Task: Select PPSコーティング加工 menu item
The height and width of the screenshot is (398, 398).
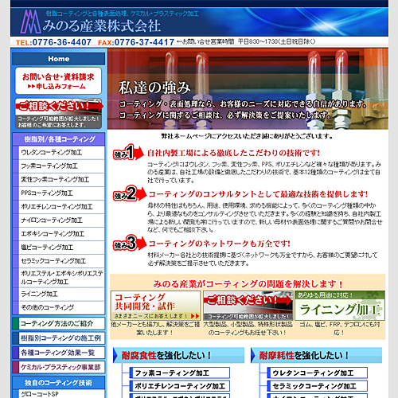Action: click(x=61, y=193)
